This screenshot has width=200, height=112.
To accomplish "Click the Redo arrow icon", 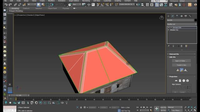I will click(x=10, y=5).
